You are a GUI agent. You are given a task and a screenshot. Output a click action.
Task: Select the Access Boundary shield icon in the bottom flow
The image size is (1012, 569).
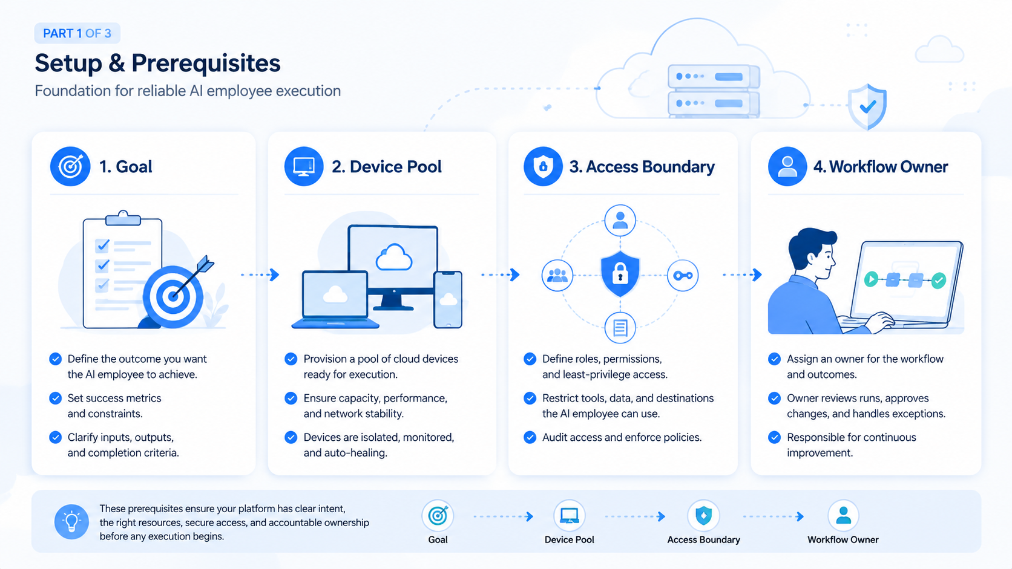click(703, 516)
